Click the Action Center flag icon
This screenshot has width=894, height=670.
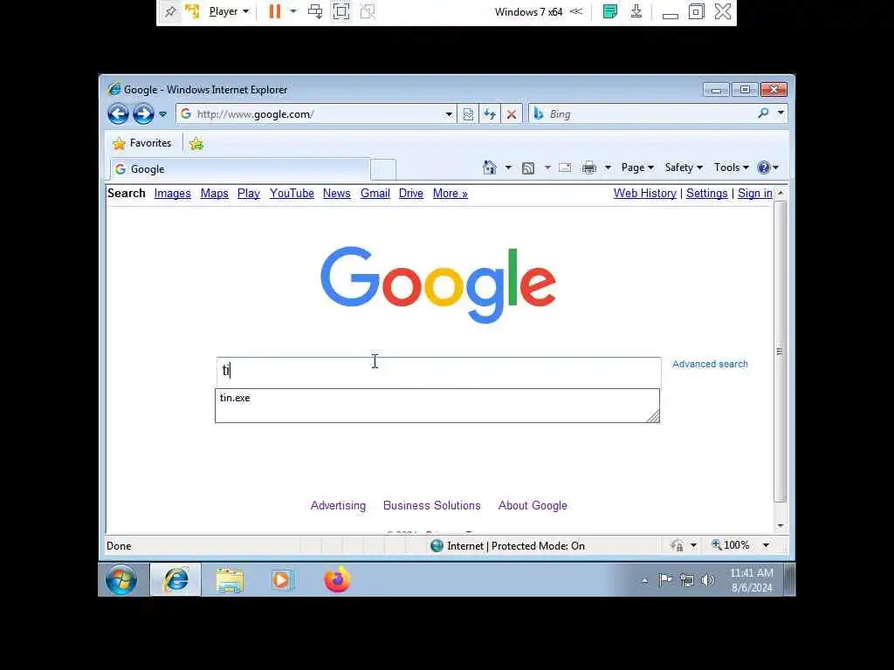[665, 580]
